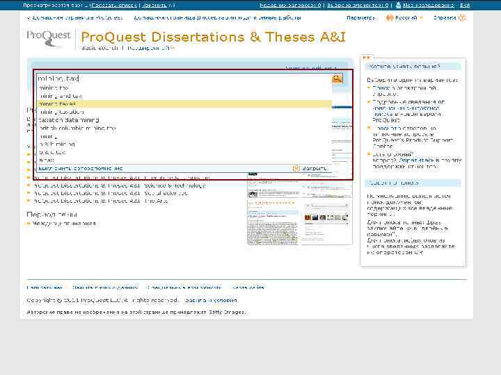The height and width of the screenshot is (375, 501).
Task: Click the orange magnifier search button
Action: (337, 78)
